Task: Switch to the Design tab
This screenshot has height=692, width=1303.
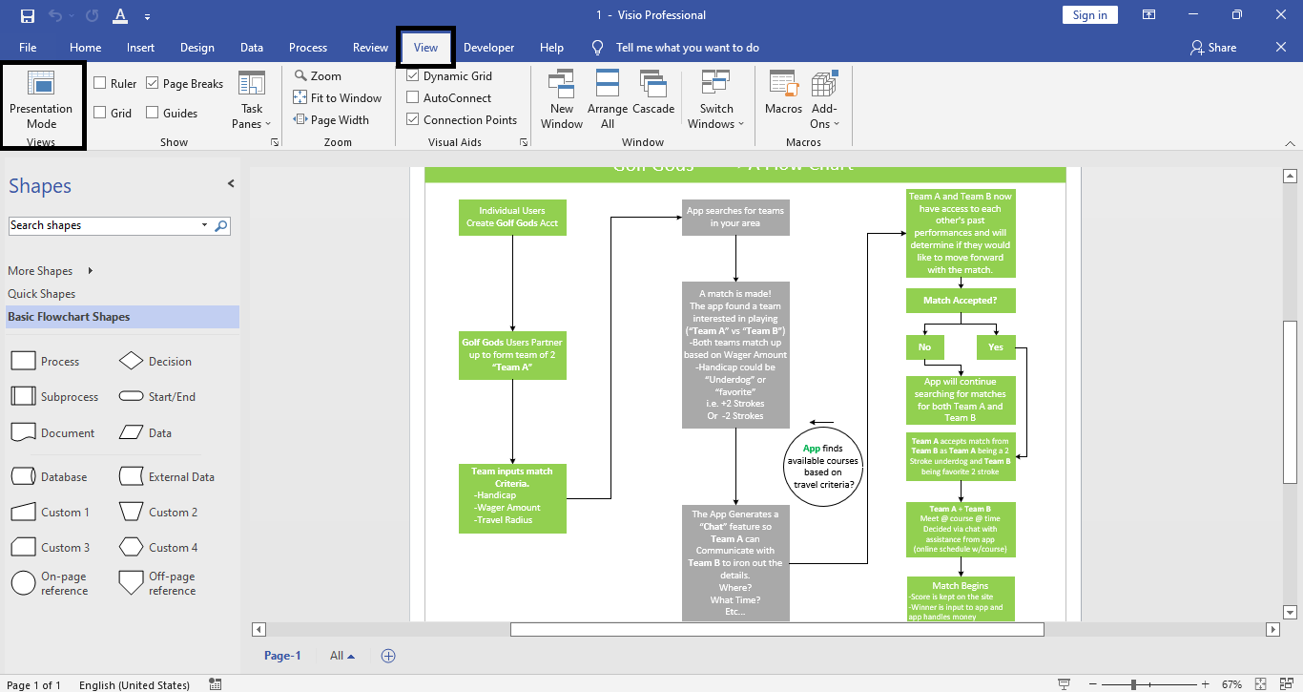Action: coord(196,48)
